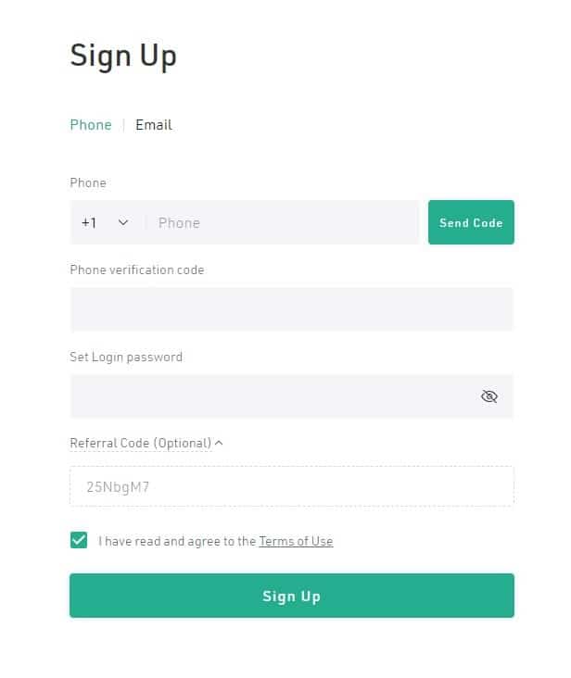Collapse referral section using the caret icon
The height and width of the screenshot is (678, 571).
tap(219, 443)
